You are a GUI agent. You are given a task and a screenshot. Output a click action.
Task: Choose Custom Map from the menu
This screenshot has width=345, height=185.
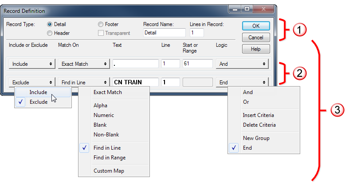click(109, 171)
